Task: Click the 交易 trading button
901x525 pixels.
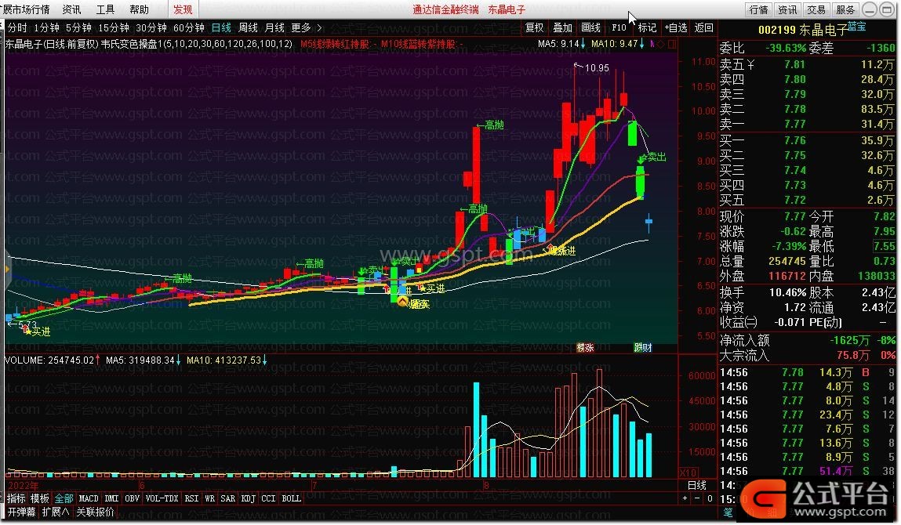Action: 816,9
